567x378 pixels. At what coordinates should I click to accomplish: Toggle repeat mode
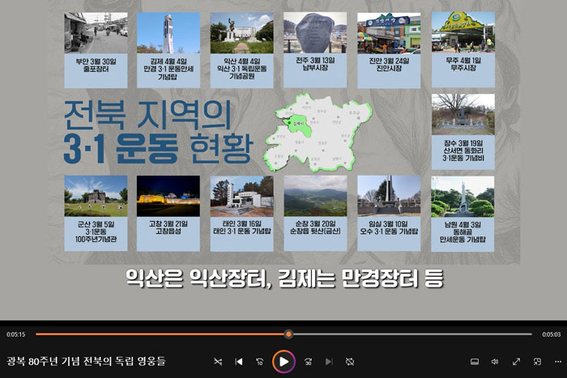tap(350, 361)
